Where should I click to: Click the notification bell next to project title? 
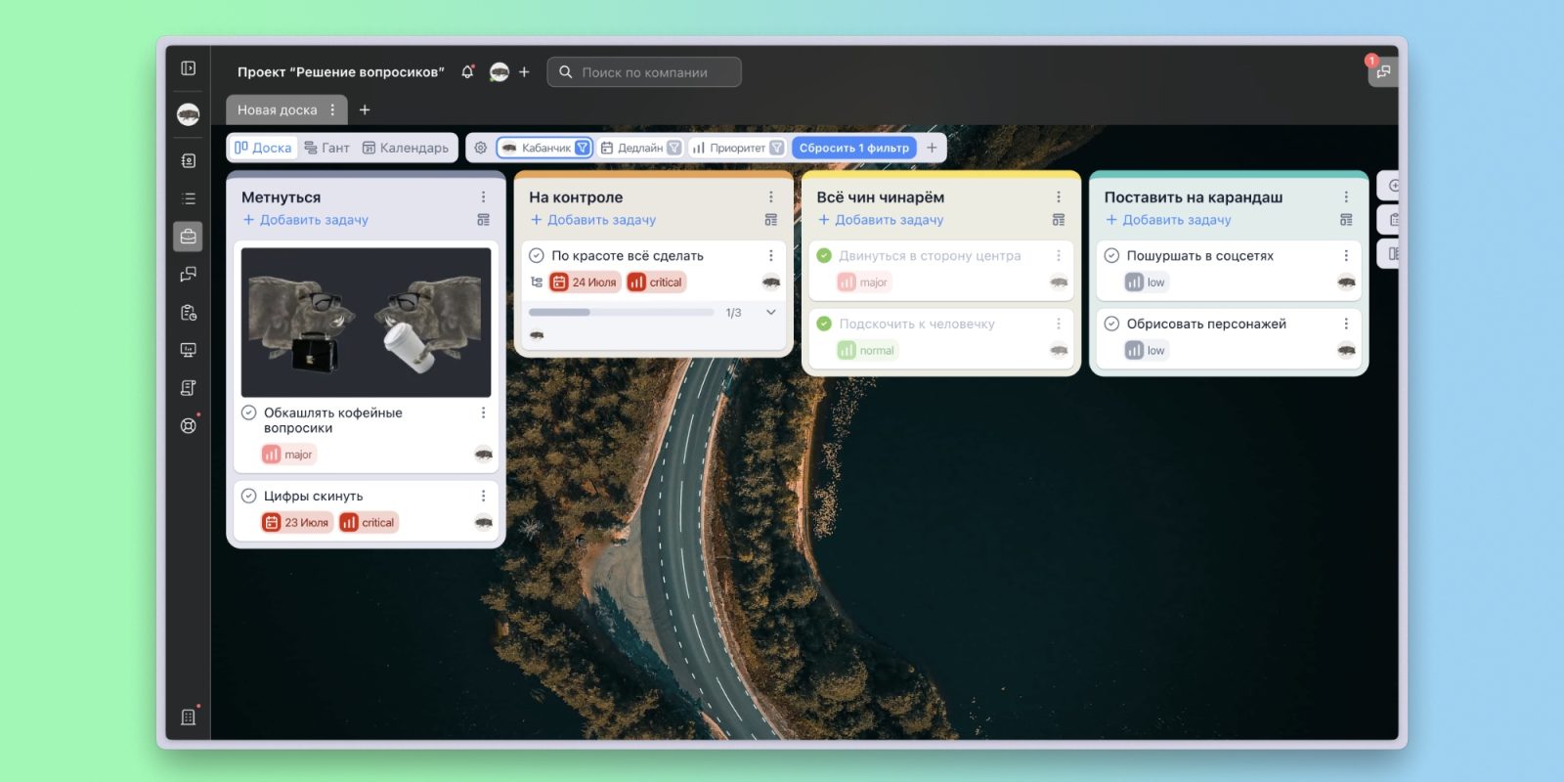pyautogui.click(x=468, y=72)
